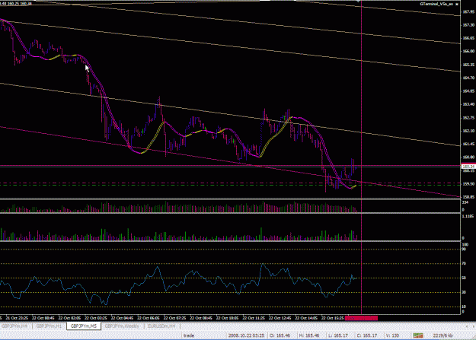Select the active GBPJPYm,M5 chart tab
Viewport: 476px width, 340px height.
(x=84, y=326)
